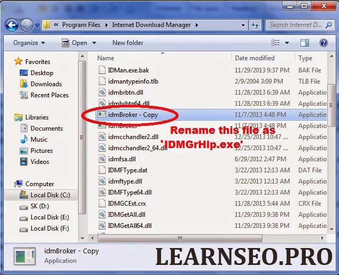Expand the Program Files breadcrumb arrow
This screenshot has height=275, width=339.
[106, 25]
